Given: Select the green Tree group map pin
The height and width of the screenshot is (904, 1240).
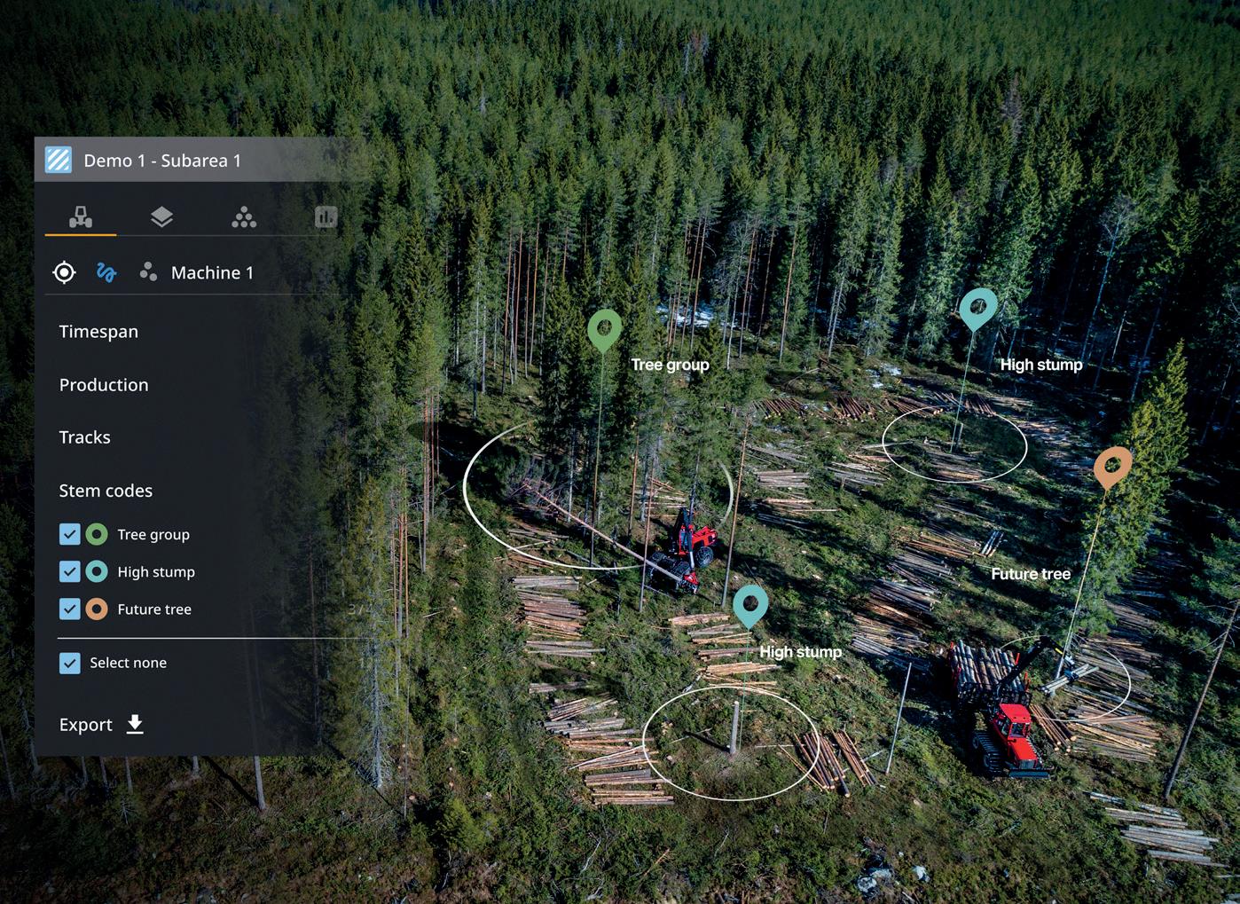Looking at the screenshot, I should [x=604, y=330].
